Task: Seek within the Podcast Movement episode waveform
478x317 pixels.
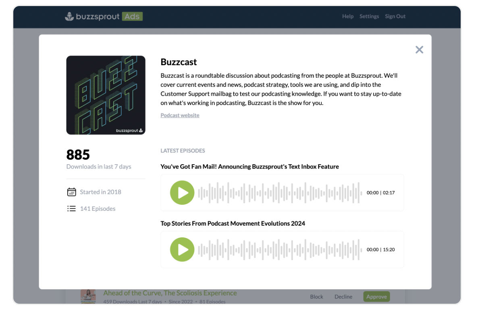Action: pos(280,249)
